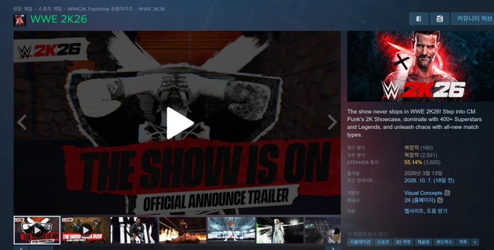The width and height of the screenshot is (494, 250).
Task: Select third thumbnail of wrestler entrance
Action: [134, 230]
